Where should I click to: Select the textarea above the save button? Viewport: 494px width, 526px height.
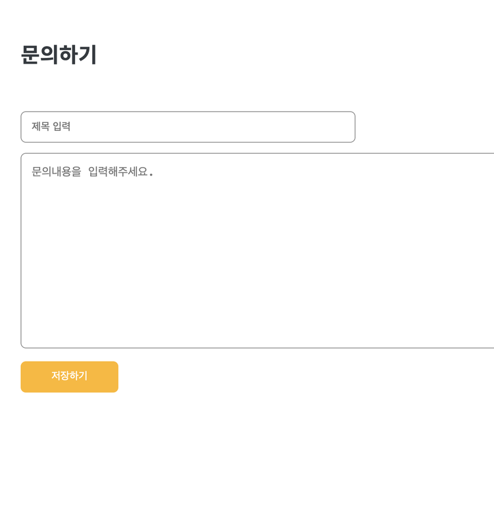click(257, 251)
